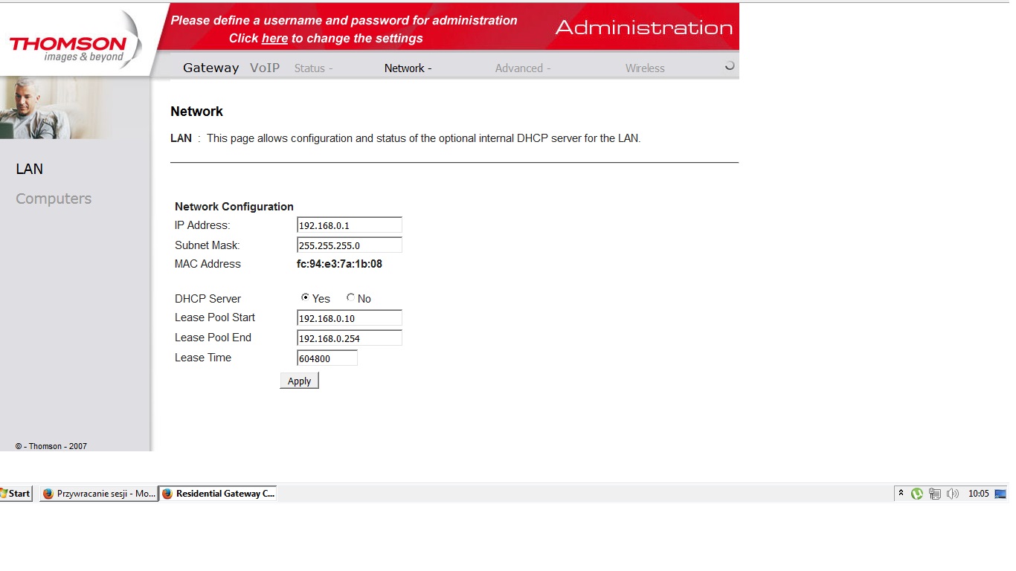This screenshot has height=571, width=1016.
Task: Click the uTorrent tray icon
Action: [x=917, y=494]
